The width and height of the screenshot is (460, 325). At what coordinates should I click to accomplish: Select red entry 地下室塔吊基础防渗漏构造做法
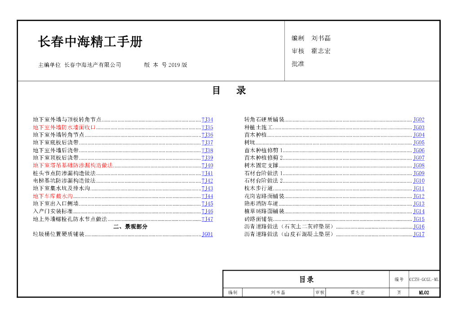click(73, 165)
